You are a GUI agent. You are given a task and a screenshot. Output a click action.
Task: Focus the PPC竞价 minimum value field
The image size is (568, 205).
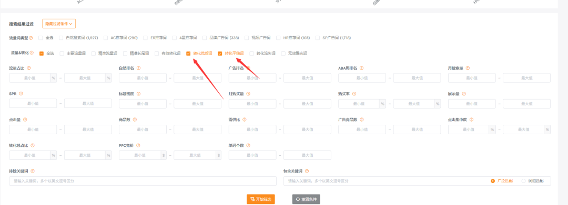tap(139, 155)
